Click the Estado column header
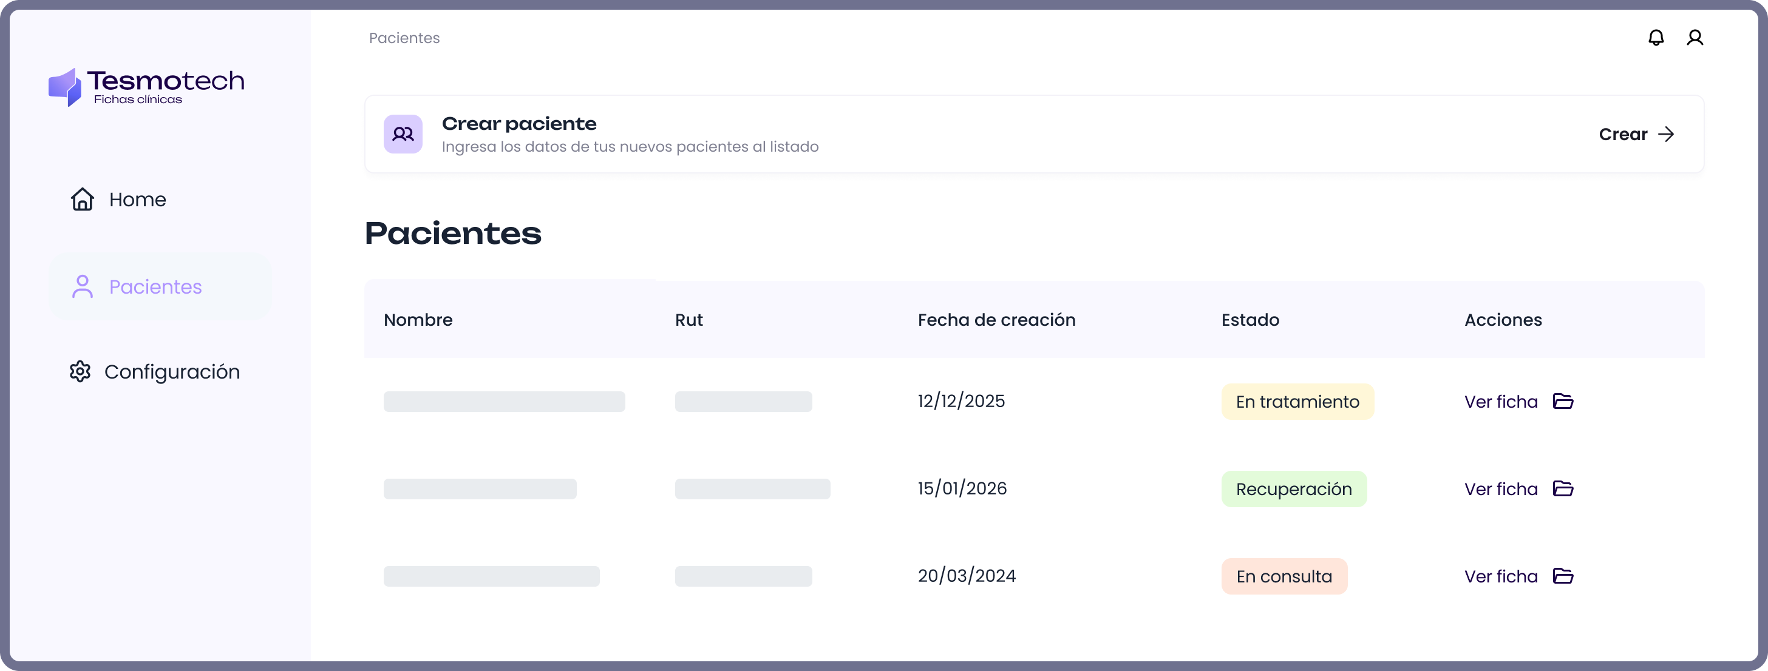Viewport: 1768px width, 671px height. [1250, 320]
